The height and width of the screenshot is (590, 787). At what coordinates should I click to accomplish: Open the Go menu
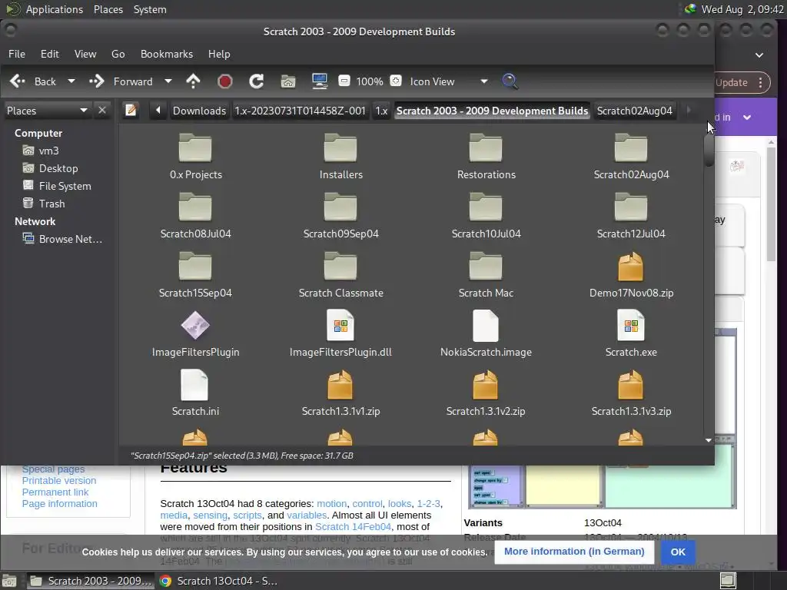(x=118, y=54)
